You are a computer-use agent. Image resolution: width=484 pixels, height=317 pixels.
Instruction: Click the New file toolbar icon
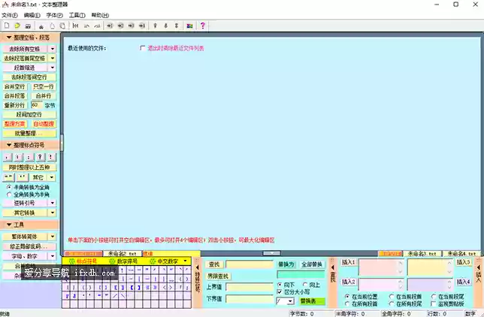(6, 26)
